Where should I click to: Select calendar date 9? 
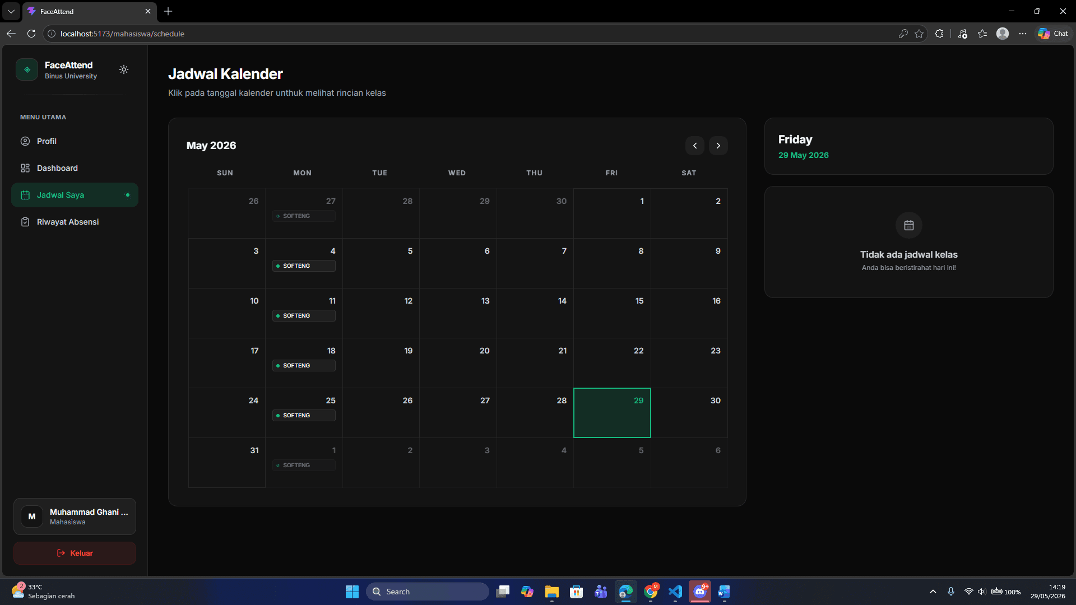coord(689,263)
